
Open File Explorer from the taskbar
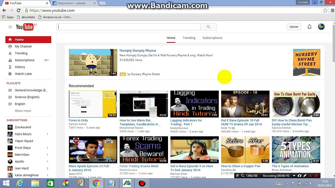coord(35,183)
